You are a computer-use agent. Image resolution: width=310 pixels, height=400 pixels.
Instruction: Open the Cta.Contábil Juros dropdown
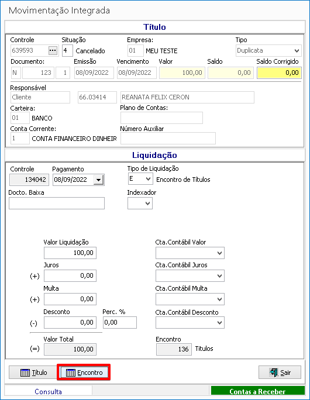click(219, 276)
